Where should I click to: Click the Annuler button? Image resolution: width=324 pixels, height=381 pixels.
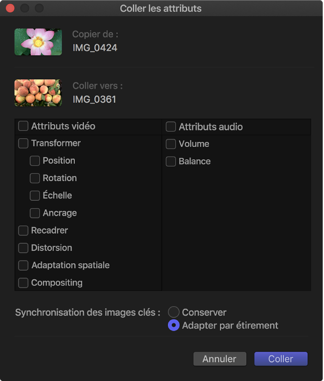click(219, 359)
